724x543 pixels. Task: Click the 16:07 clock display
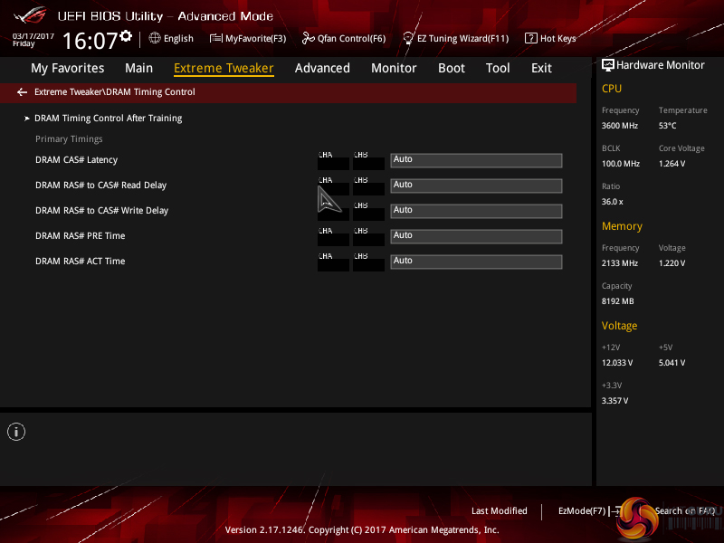click(90, 41)
